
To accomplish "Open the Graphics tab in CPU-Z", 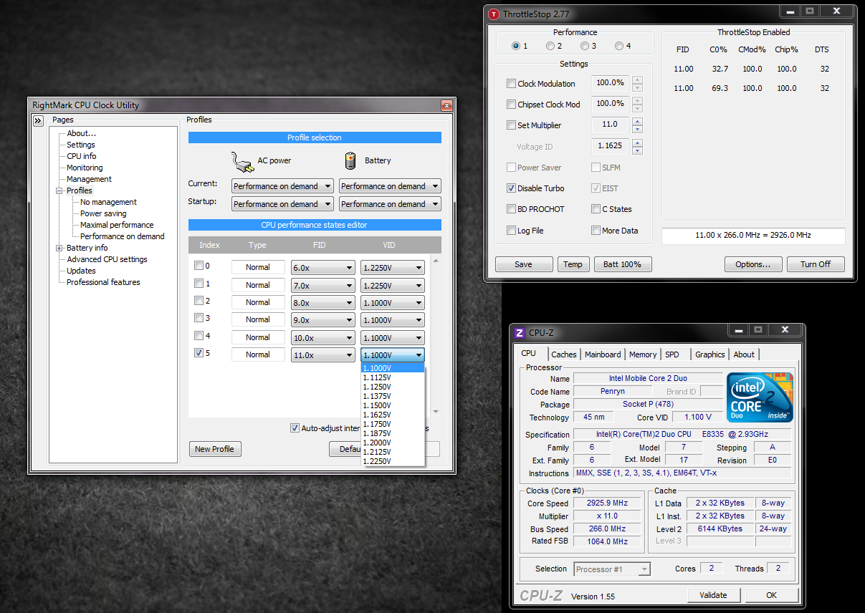I will point(710,354).
